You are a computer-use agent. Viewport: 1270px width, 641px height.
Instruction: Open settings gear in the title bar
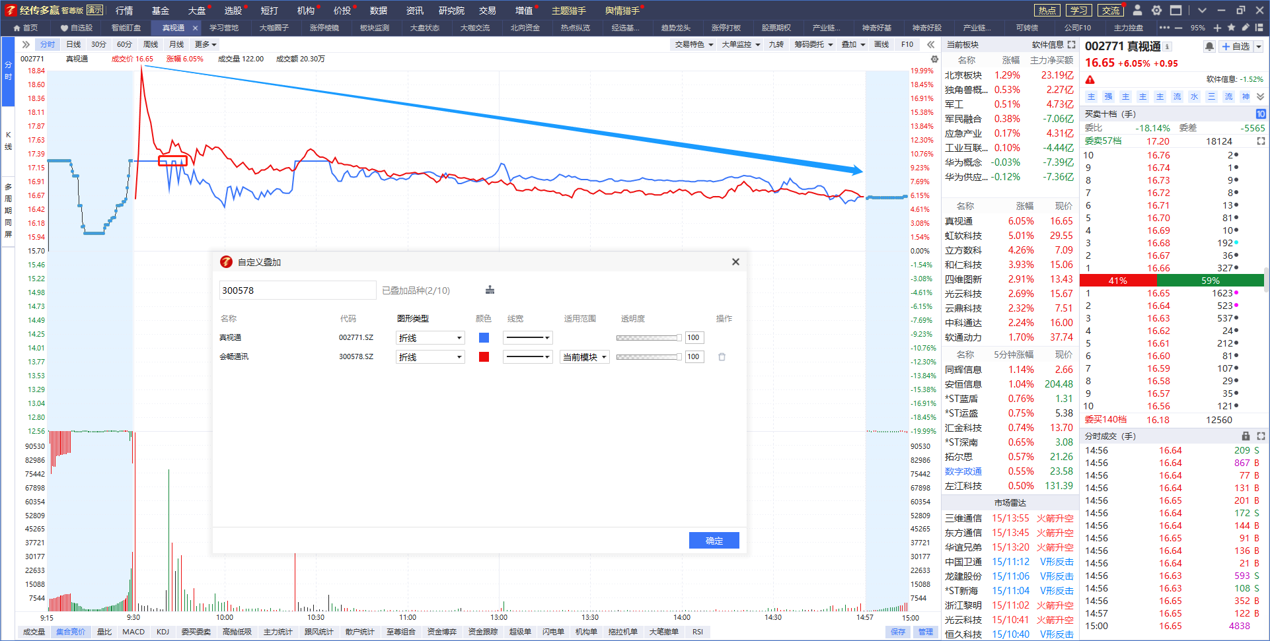pyautogui.click(x=1156, y=10)
